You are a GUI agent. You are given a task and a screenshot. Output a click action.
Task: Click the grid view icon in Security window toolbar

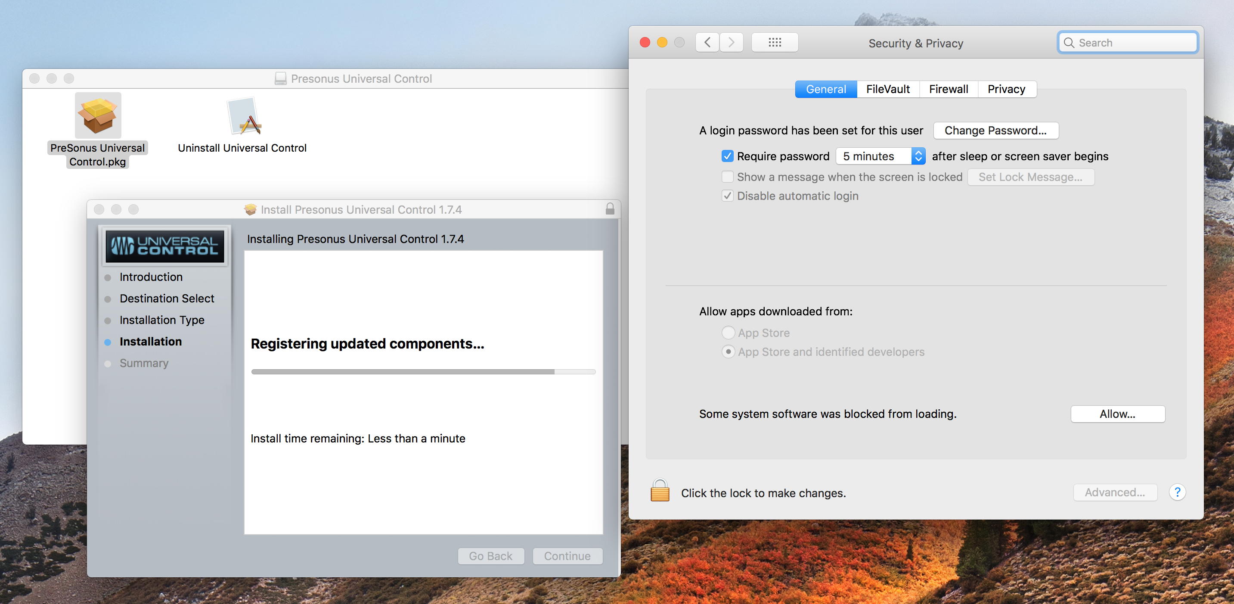pyautogui.click(x=775, y=42)
